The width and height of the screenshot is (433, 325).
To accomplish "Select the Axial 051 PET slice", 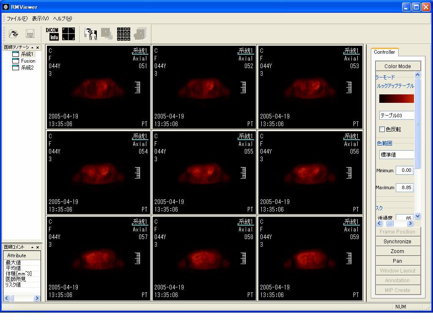I will pos(98,87).
